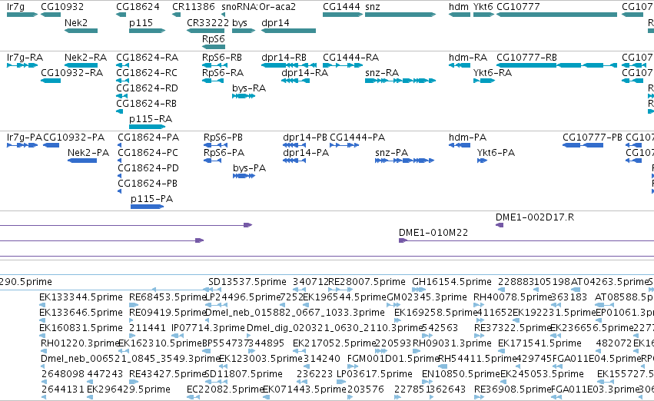The image size is (654, 401).
Task: Open transcript CG18624-RC
Action: pyautogui.click(x=122, y=81)
